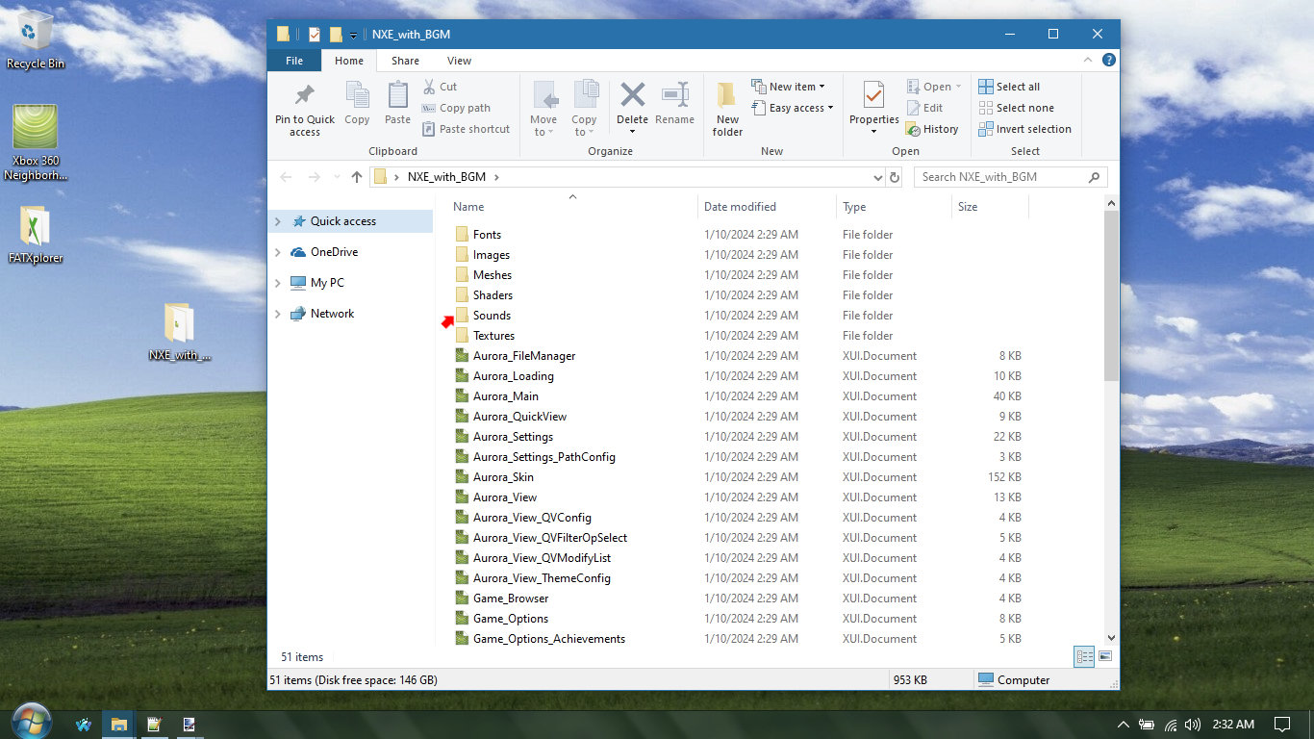This screenshot has width=1314, height=739.
Task: Click the Paste icon in ribbon
Action: 397,95
